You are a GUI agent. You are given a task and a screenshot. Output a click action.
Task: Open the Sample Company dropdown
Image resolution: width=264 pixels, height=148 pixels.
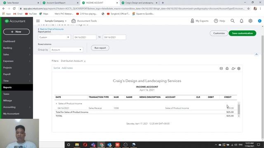(x=56, y=21)
